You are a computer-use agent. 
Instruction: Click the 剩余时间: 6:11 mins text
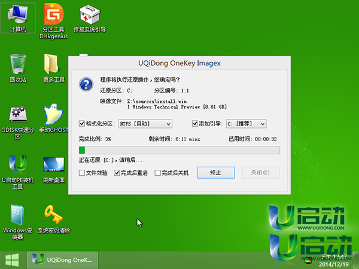(174, 139)
